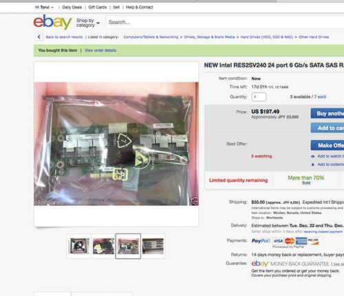Select the fourth product label thumbnail
The image size is (344, 296).
point(153,246)
